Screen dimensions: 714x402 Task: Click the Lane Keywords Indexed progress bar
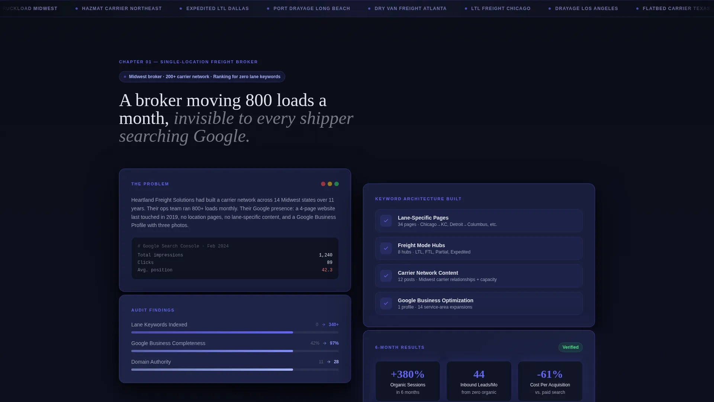[x=235, y=332]
